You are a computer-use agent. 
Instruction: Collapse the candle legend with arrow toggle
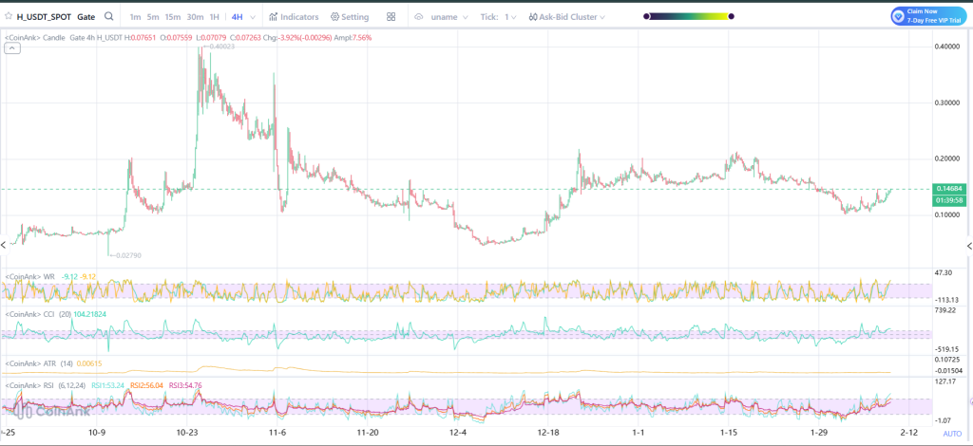(x=10, y=47)
